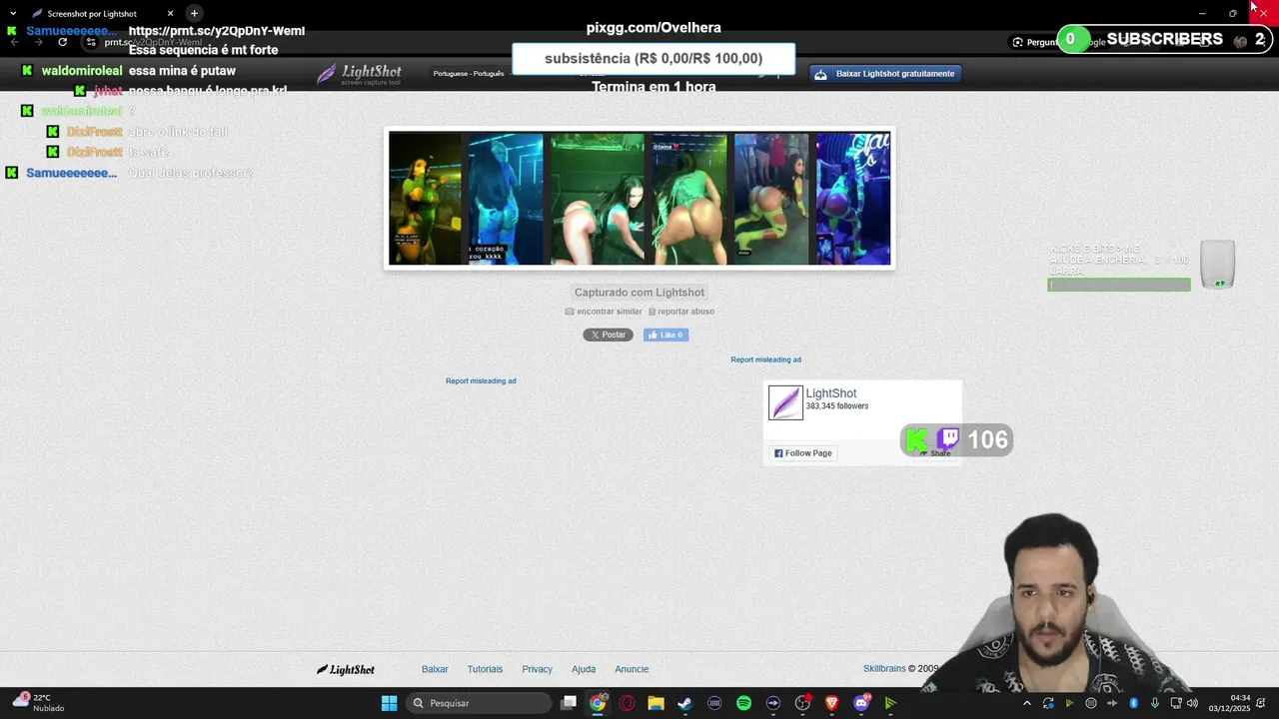Open Discord from the taskbar
This screenshot has height=719, width=1279.
coord(861,703)
